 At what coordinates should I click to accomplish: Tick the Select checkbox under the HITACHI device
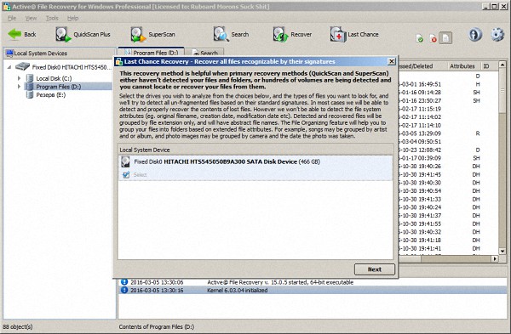tap(126, 174)
